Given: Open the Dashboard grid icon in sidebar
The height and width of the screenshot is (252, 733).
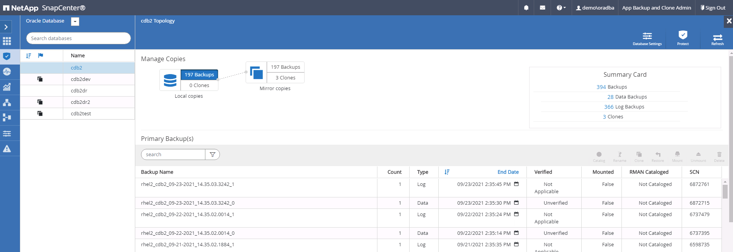Looking at the screenshot, I should (7, 41).
